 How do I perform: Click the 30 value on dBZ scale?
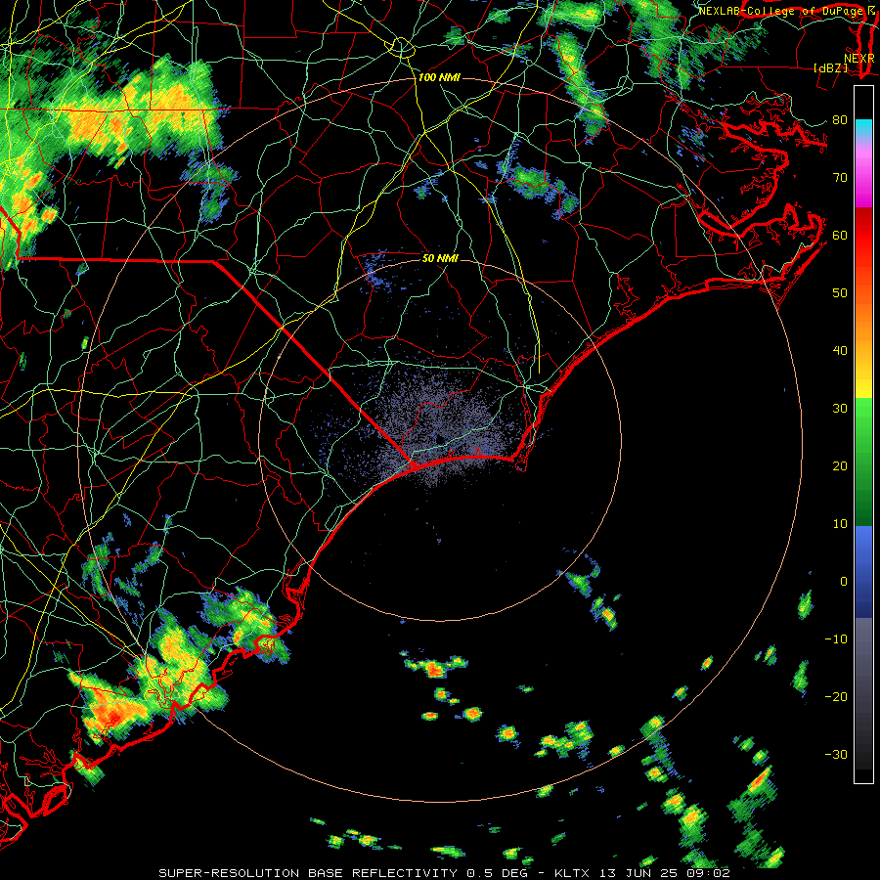840,408
